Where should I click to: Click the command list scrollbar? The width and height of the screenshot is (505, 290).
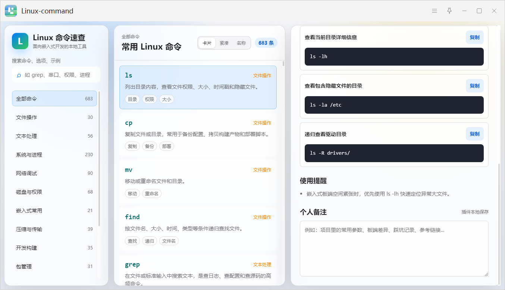(x=283, y=63)
